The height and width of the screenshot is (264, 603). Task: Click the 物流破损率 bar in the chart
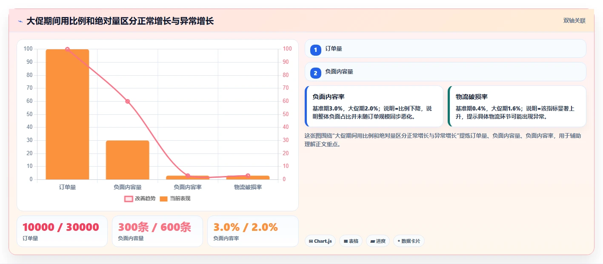248,177
